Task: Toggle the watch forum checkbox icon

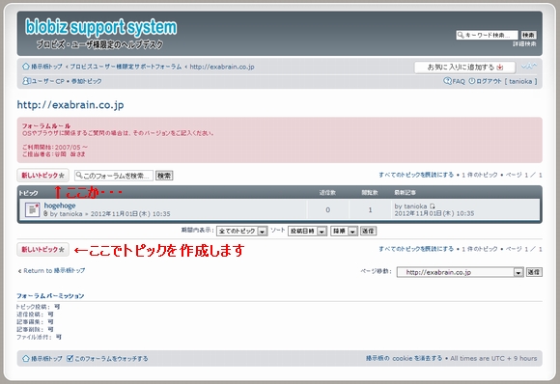Action: (70, 358)
